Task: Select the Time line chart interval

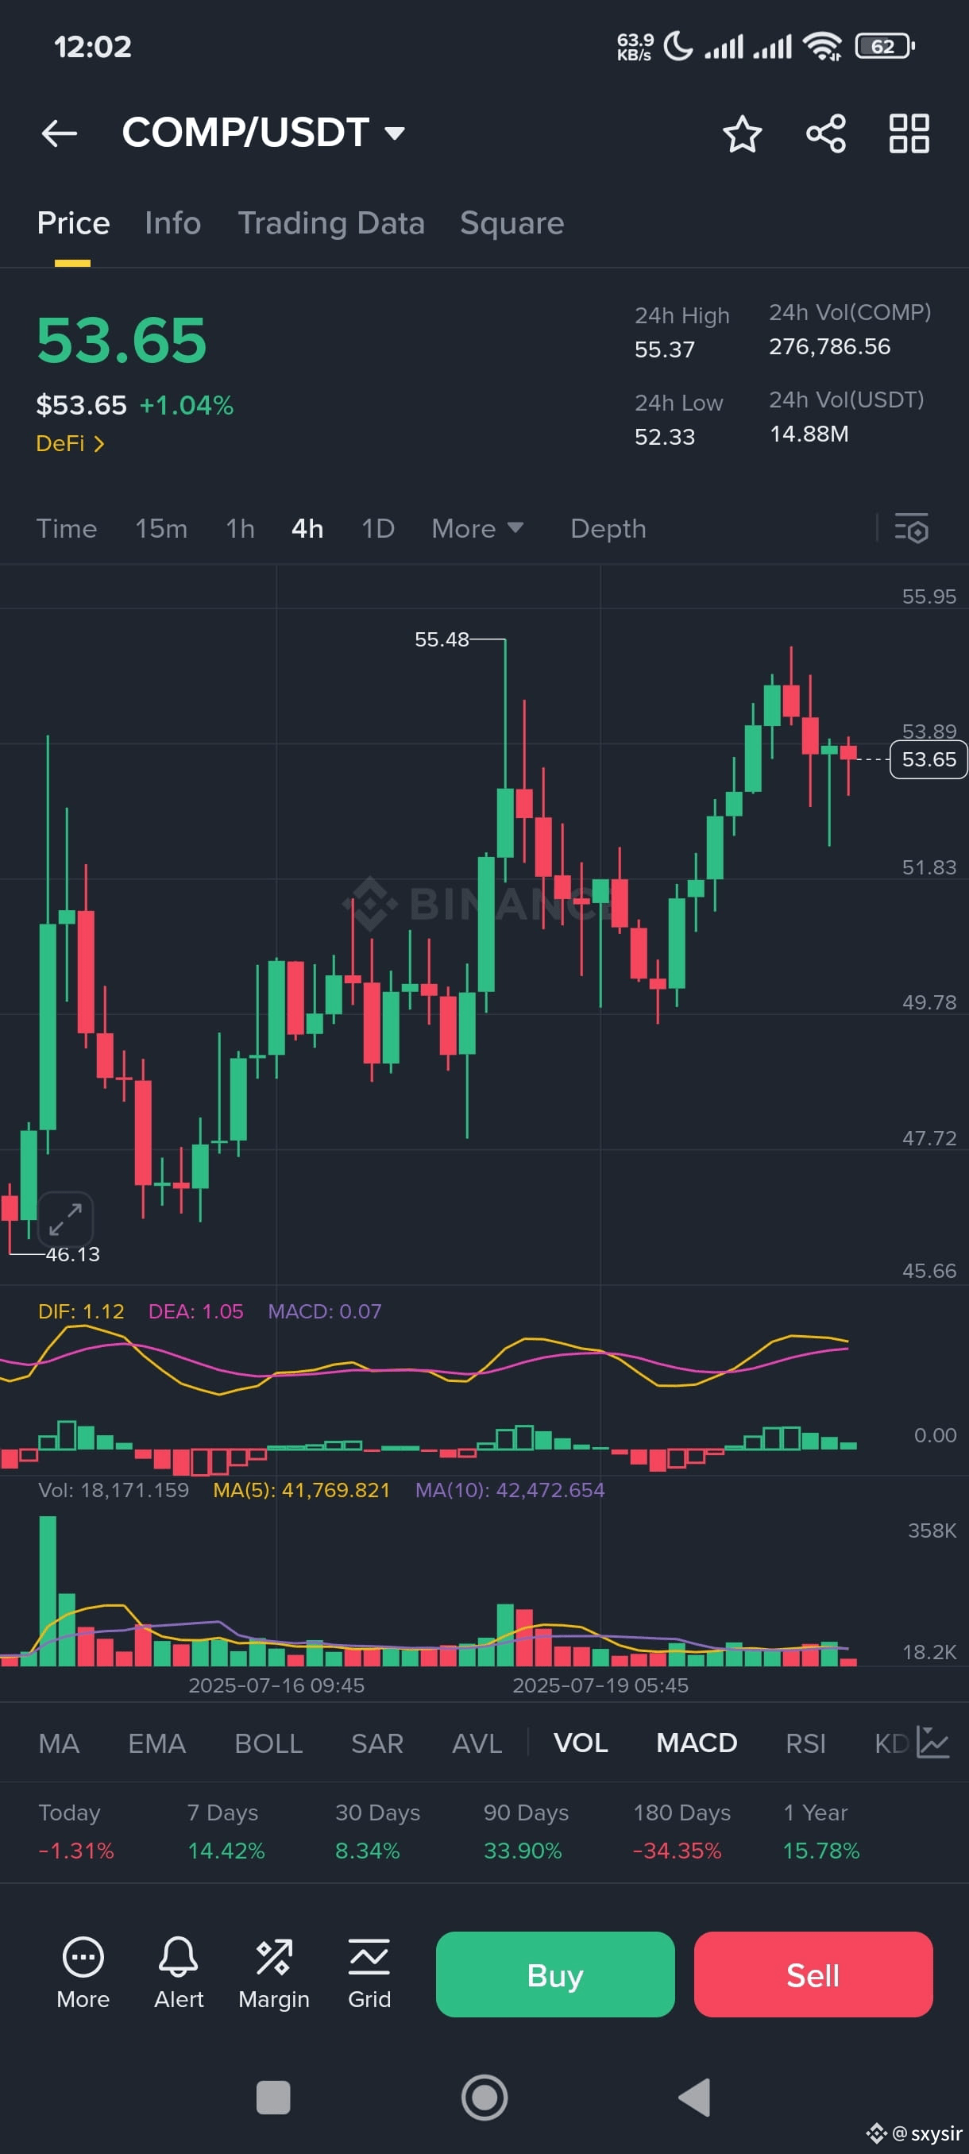Action: tap(66, 528)
